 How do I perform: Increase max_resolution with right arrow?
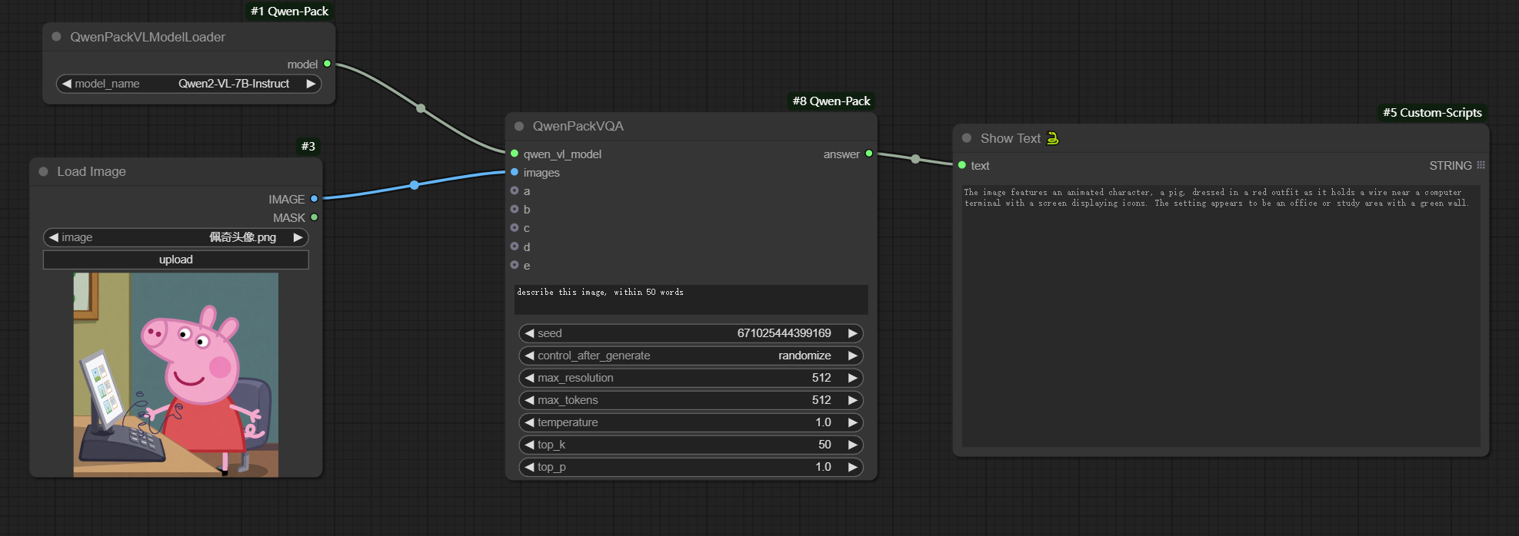click(852, 378)
